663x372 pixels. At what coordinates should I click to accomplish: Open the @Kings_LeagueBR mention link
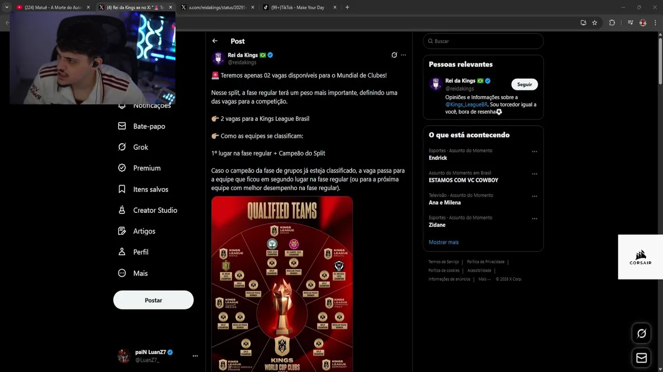[x=466, y=104]
